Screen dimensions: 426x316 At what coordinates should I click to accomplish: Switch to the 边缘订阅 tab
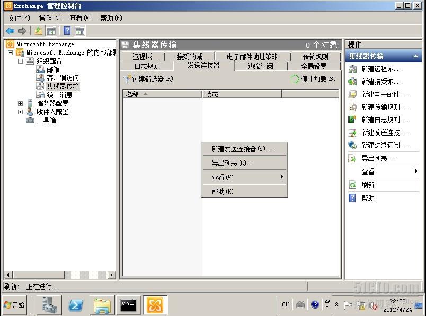coord(261,66)
